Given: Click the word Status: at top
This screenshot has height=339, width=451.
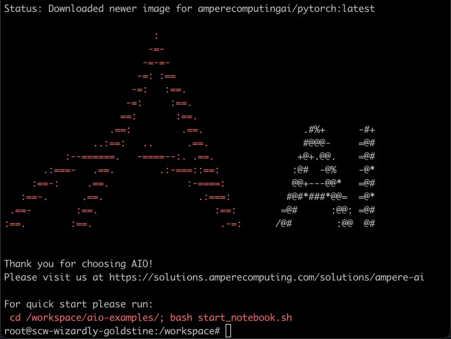Looking at the screenshot, I should [x=23, y=8].
